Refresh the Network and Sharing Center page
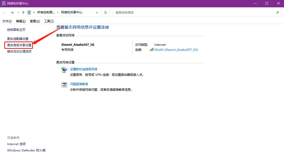This screenshot has width=284, height=157. tap(106, 12)
